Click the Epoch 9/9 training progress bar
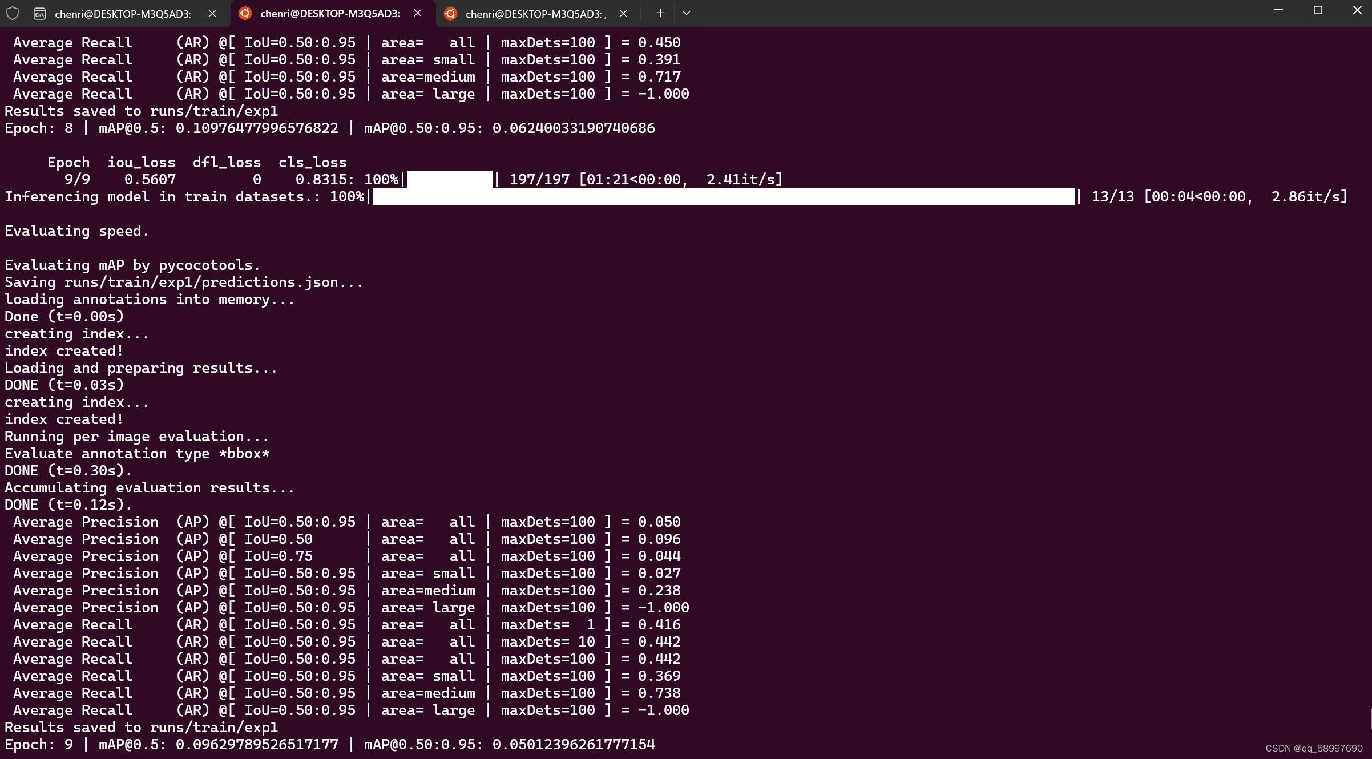 click(449, 179)
